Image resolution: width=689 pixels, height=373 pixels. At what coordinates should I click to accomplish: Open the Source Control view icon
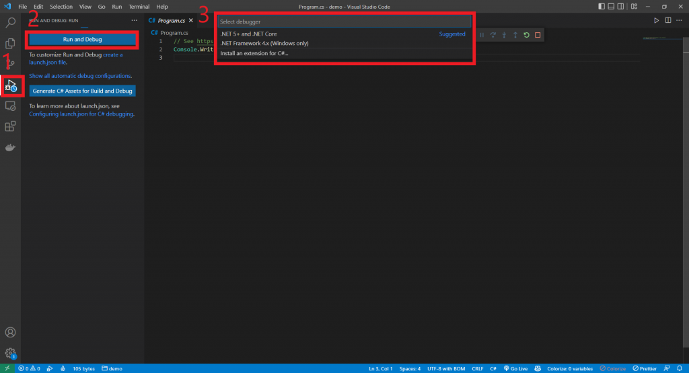(10, 64)
